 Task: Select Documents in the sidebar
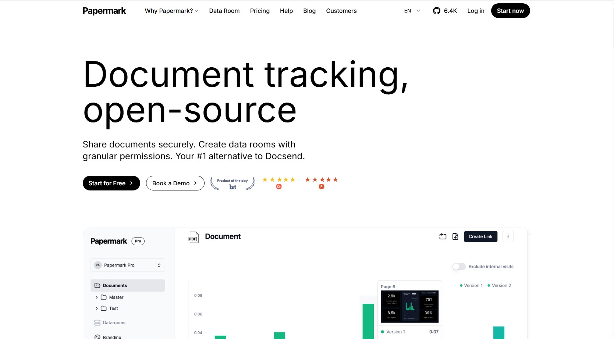click(x=128, y=285)
